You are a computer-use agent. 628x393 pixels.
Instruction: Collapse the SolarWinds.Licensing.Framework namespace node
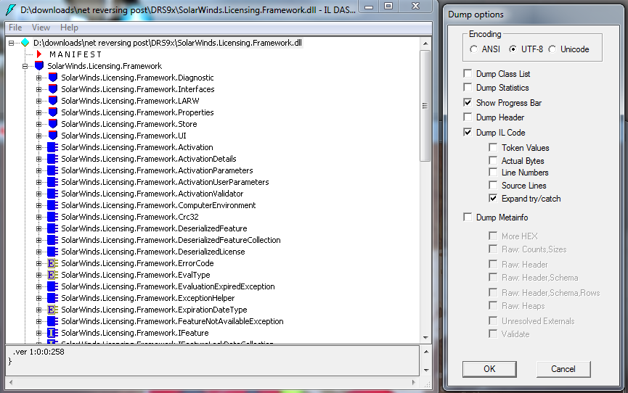coord(25,66)
